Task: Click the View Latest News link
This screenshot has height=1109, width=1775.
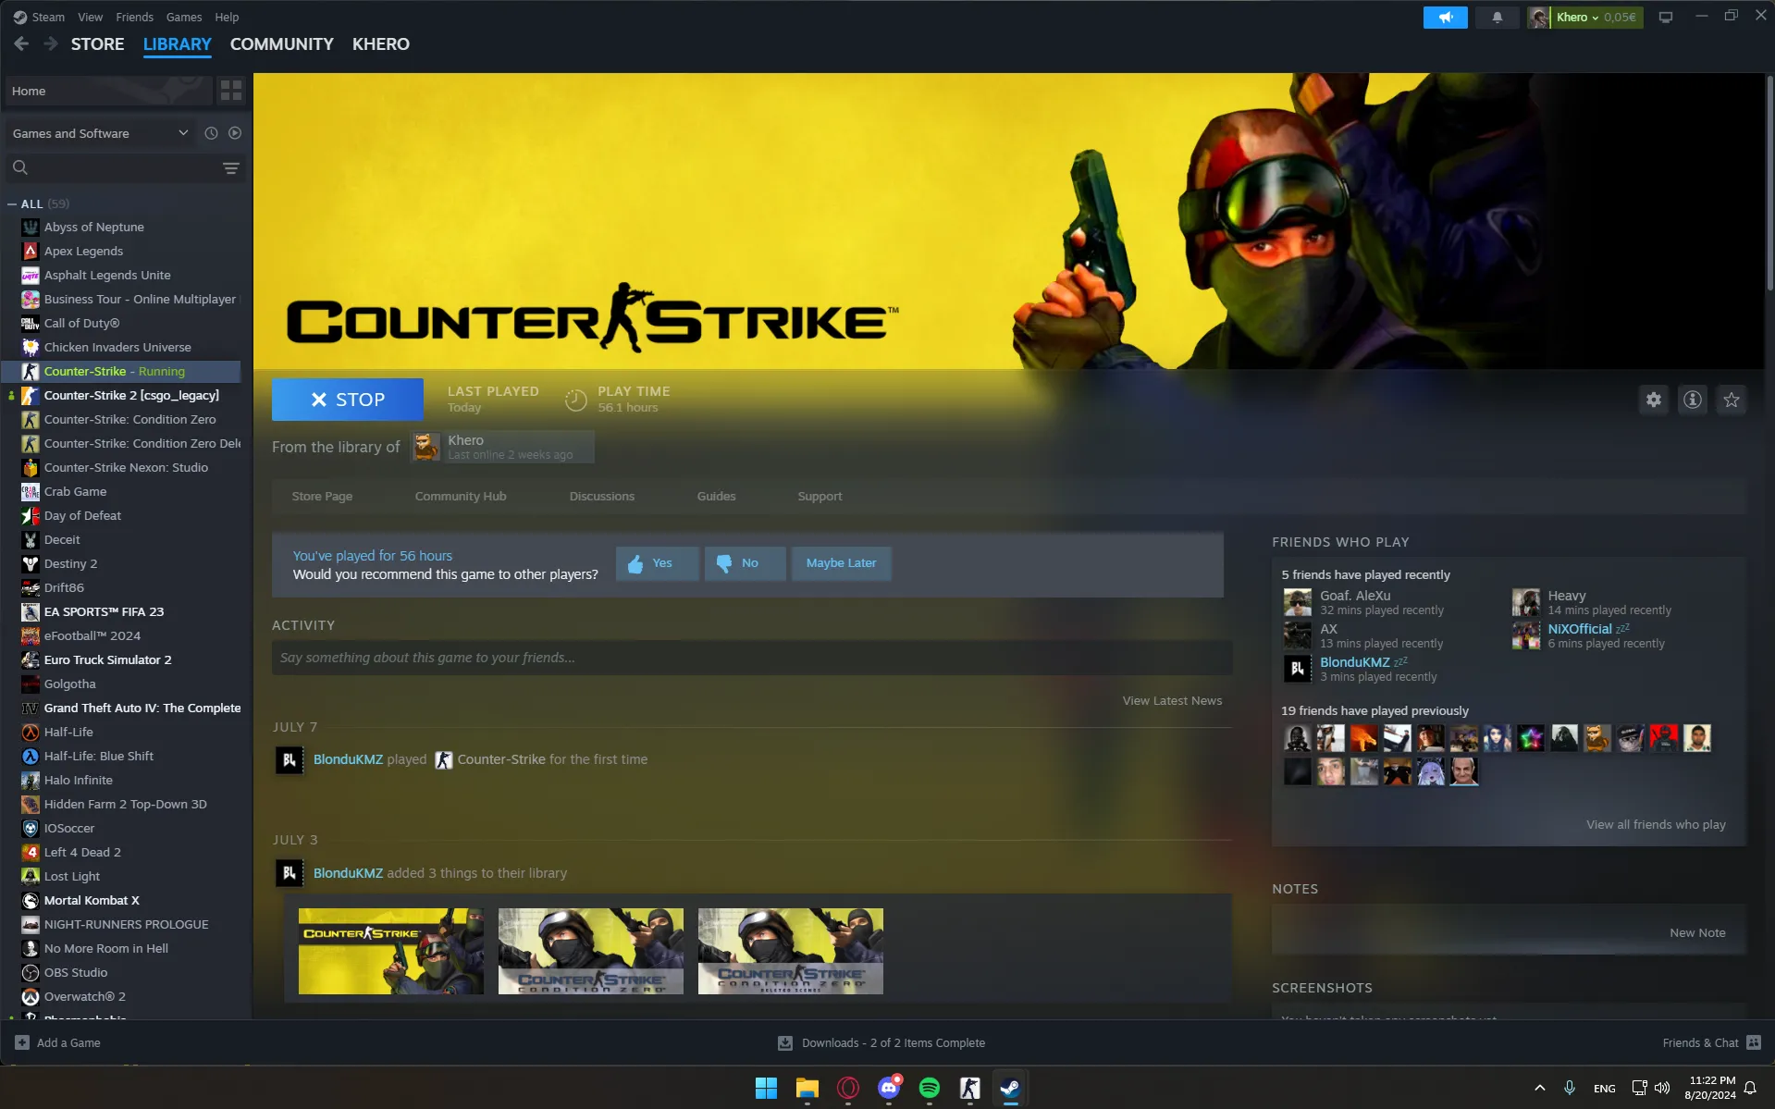Action: click(1171, 700)
